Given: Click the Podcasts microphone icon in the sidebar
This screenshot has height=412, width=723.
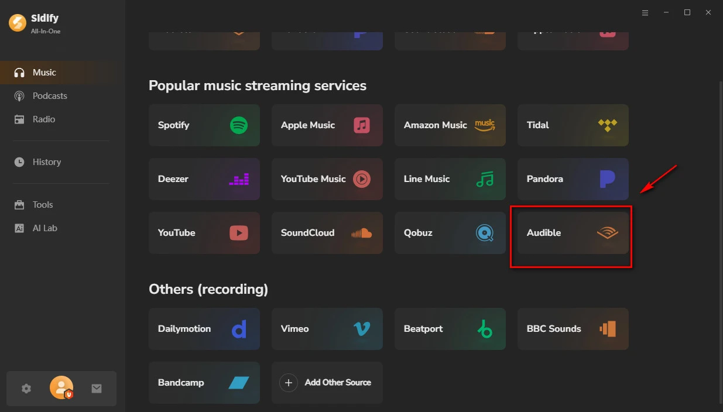Looking at the screenshot, I should [19, 96].
